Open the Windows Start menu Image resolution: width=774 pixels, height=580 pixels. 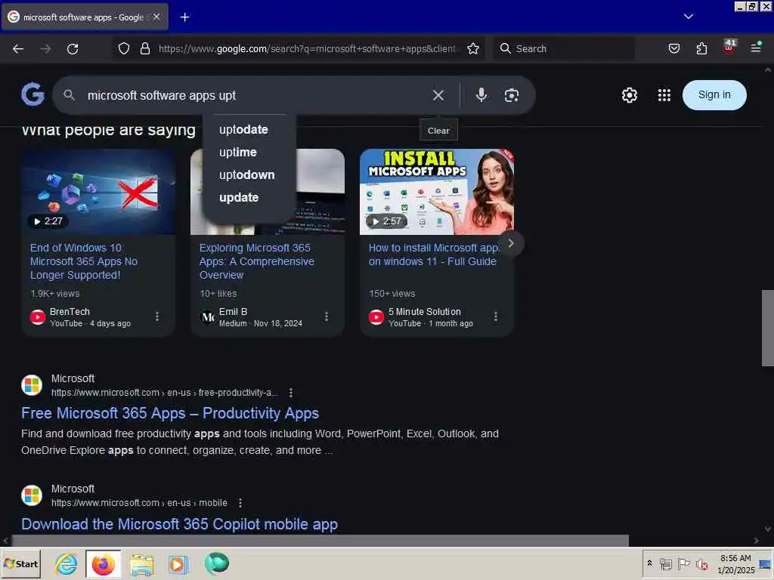[x=20, y=563]
